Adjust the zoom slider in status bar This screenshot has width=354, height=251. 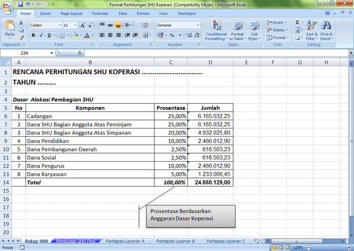(330, 248)
